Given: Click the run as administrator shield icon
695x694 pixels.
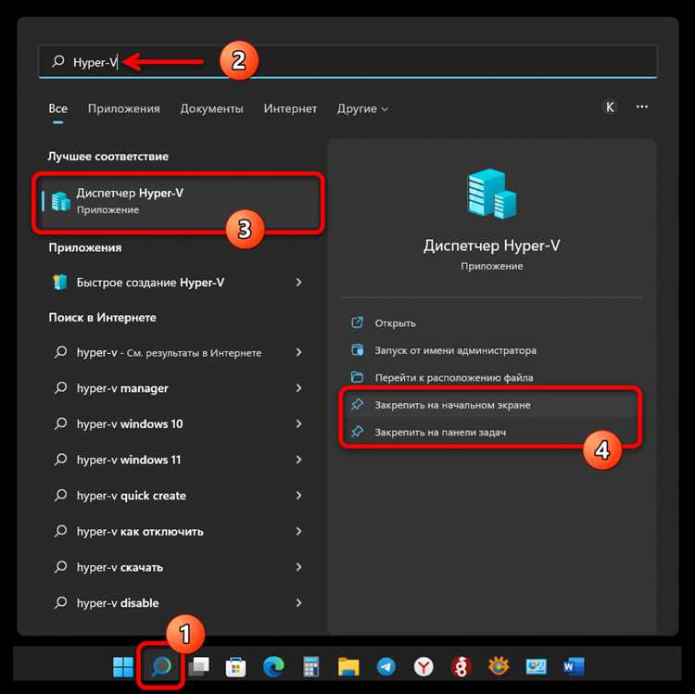Looking at the screenshot, I should [358, 350].
